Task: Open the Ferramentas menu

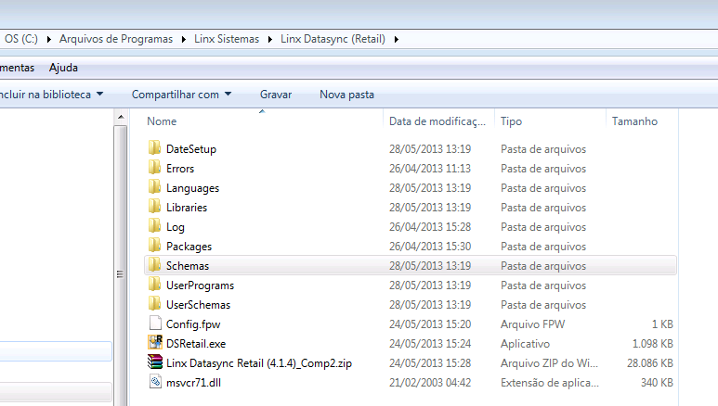Action: tap(17, 68)
